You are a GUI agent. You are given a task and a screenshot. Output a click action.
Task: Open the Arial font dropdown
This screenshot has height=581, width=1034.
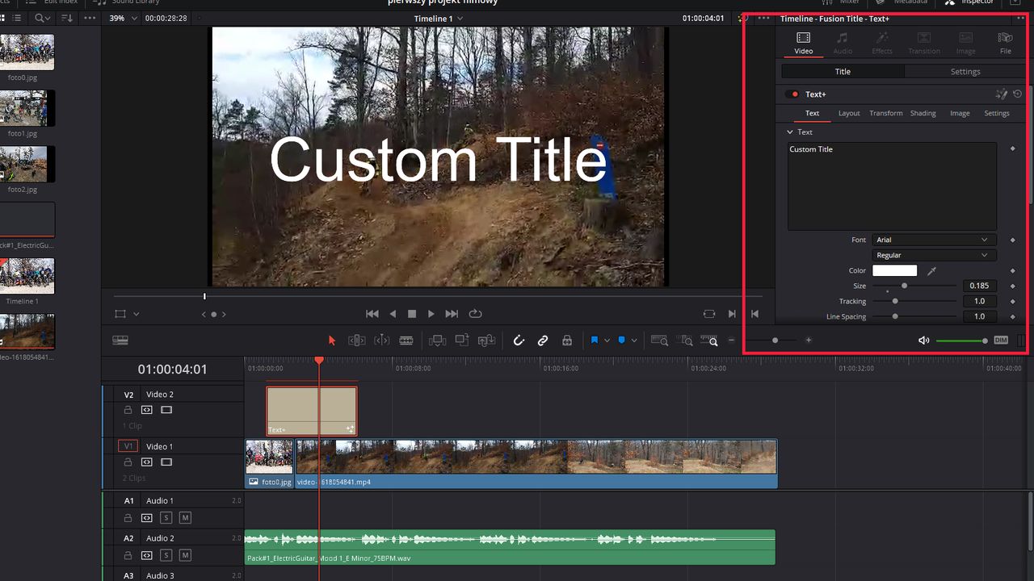(933, 239)
